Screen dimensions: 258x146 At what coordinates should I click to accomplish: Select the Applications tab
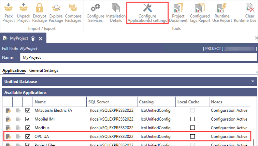click(14, 70)
